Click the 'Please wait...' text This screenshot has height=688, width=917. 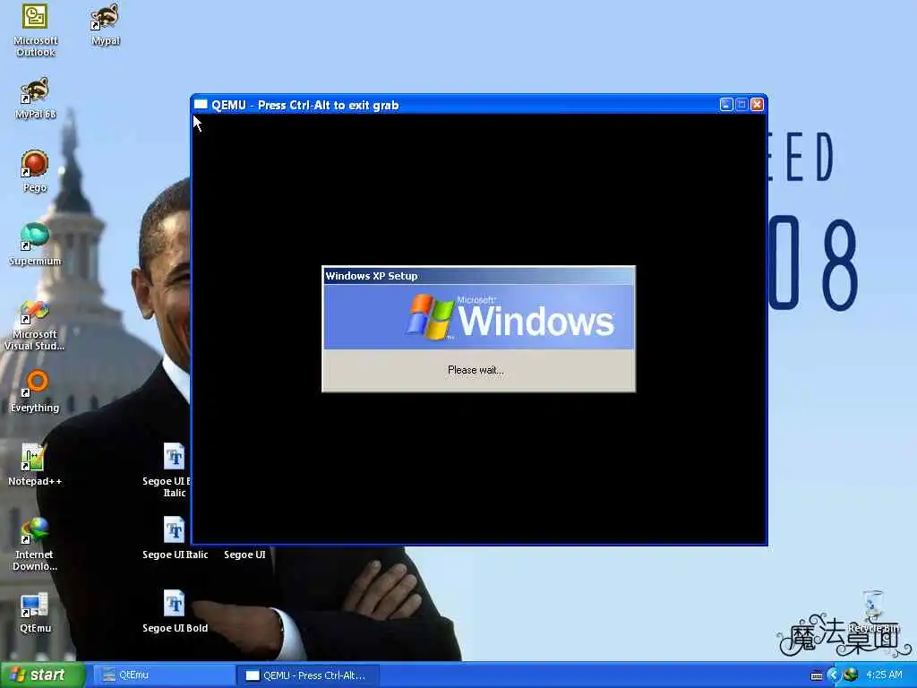coord(476,370)
